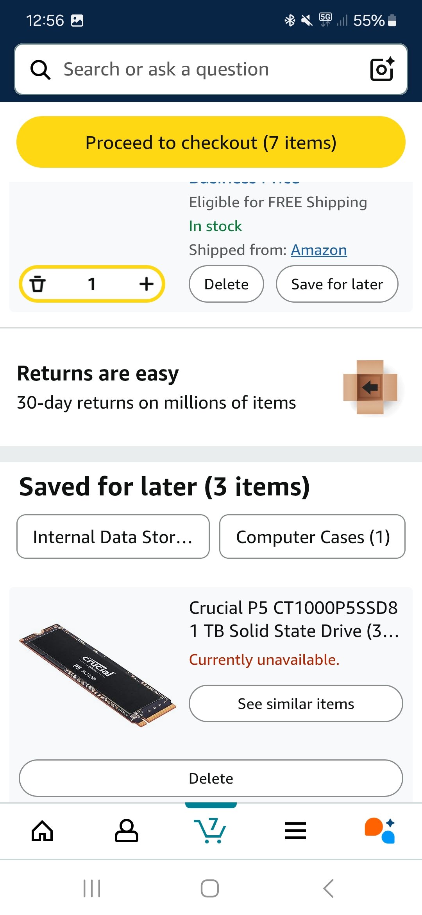This screenshot has height=915, width=422.
Task: Tap the Android back navigation button
Action: tap(328, 888)
